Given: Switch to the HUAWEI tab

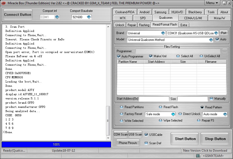Looking at the screenshot, I should point(177,12).
